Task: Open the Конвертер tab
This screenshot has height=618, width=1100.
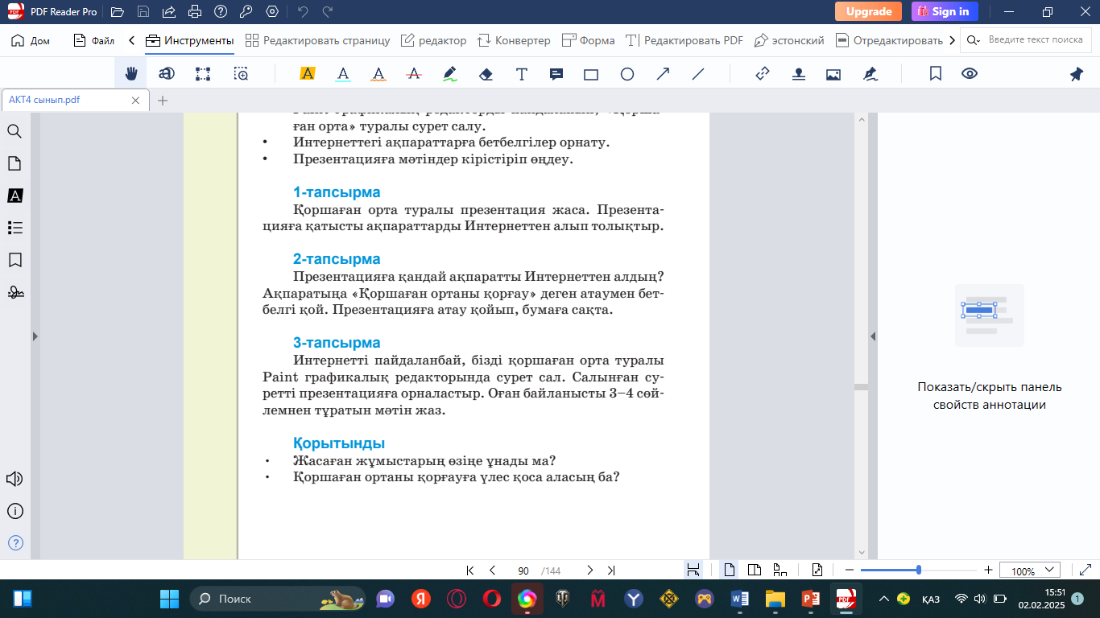Action: 514,40
